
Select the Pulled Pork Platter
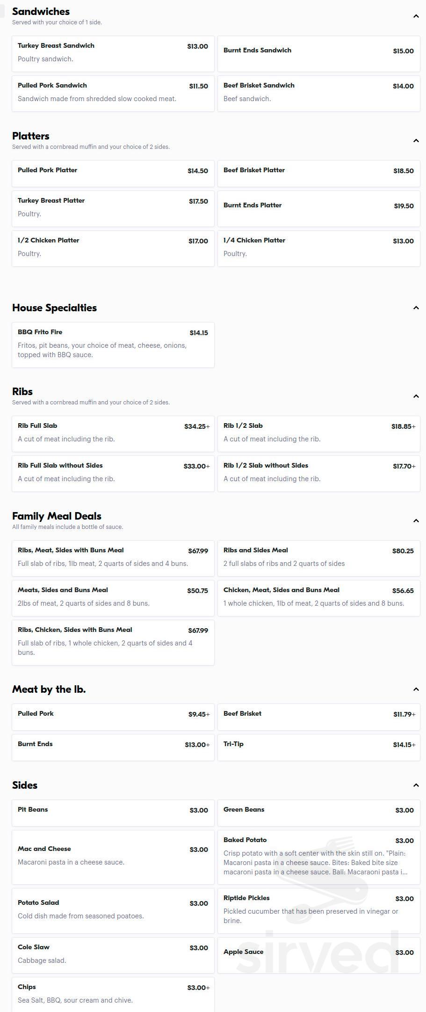113,173
